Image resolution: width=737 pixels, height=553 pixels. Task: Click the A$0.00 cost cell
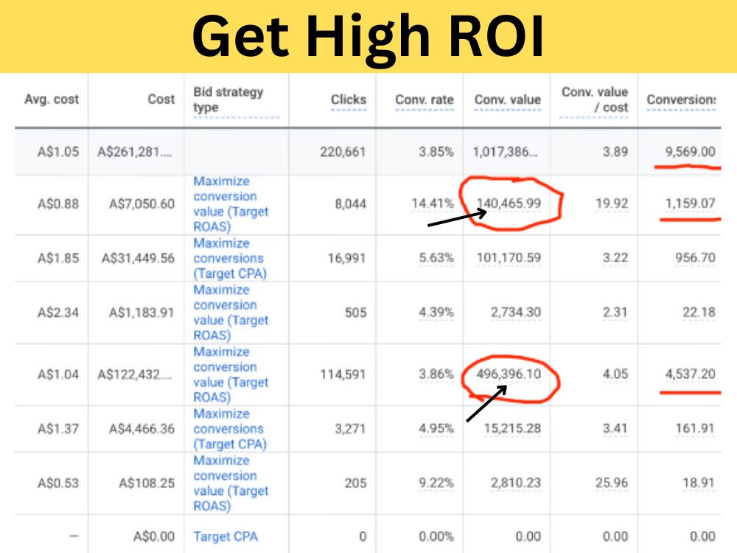(154, 537)
